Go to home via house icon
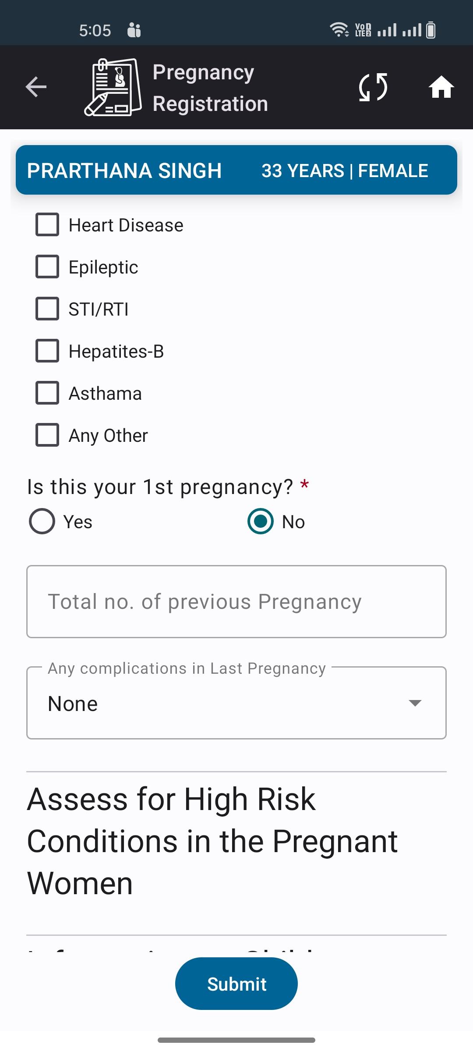 click(441, 87)
